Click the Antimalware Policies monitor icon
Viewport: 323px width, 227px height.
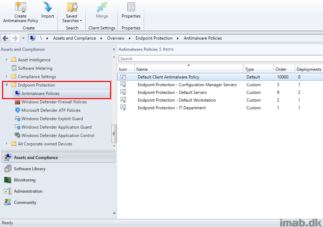coord(18,93)
